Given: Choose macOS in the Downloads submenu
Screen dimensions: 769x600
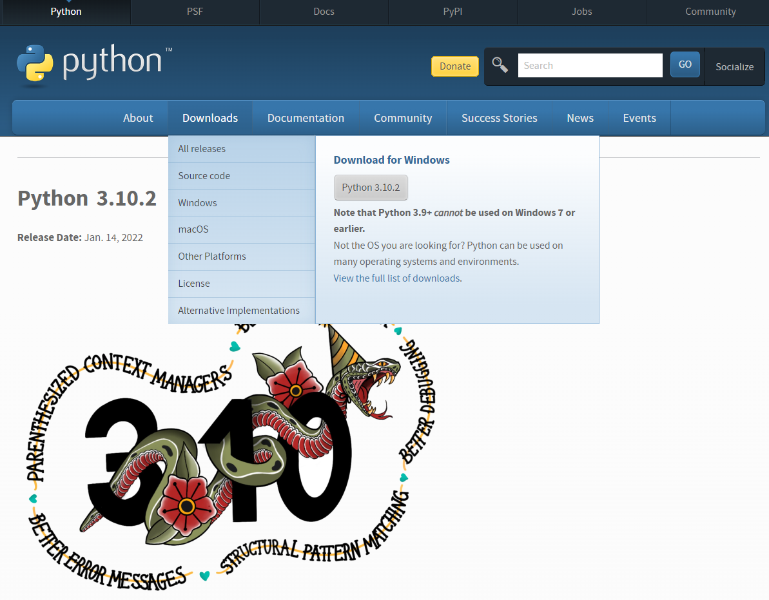Looking at the screenshot, I should (242, 229).
